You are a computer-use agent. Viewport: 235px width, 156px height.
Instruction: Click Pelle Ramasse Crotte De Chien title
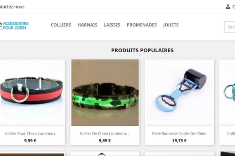(179, 133)
